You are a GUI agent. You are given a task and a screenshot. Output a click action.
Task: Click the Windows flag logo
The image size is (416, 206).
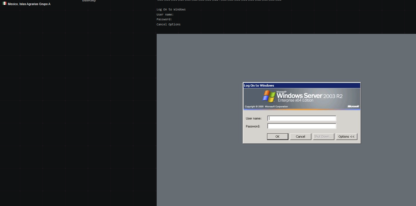point(269,97)
